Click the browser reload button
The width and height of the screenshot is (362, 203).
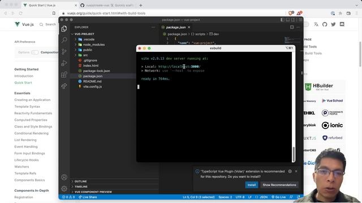[x=20, y=13]
